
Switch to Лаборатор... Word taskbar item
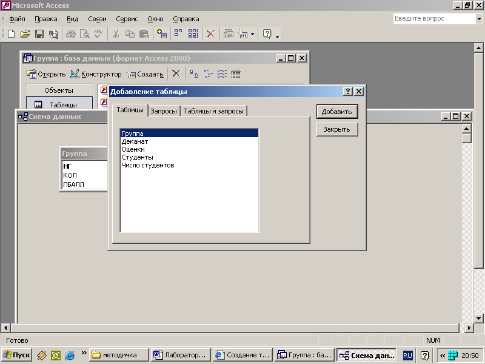[181, 355]
